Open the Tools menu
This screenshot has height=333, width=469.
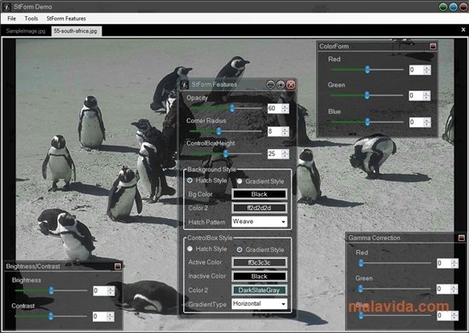tap(31, 19)
